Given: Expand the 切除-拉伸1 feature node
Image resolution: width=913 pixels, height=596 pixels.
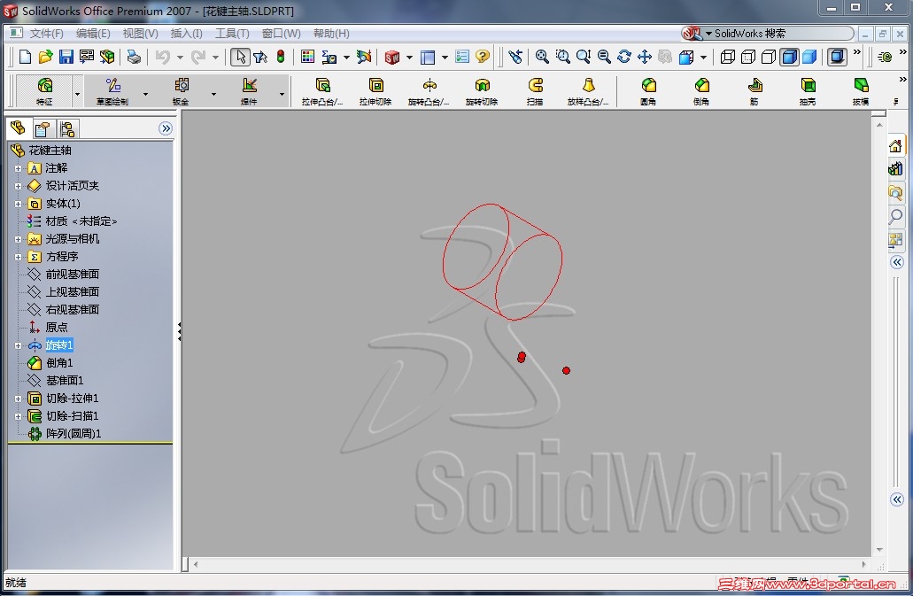Looking at the screenshot, I should pyautogui.click(x=18, y=399).
